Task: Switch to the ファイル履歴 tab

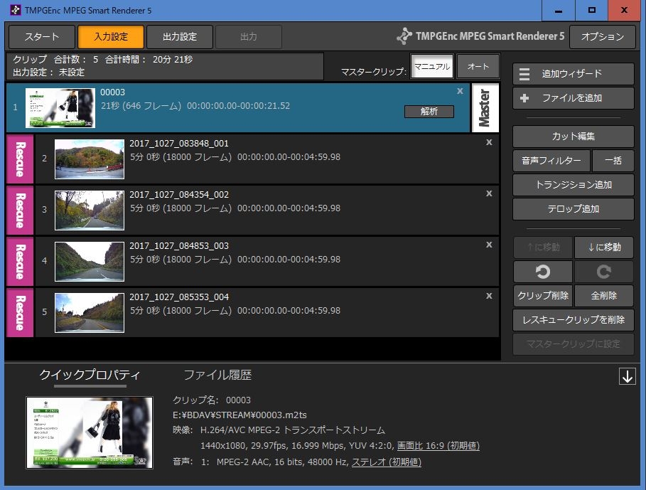Action: [x=217, y=375]
